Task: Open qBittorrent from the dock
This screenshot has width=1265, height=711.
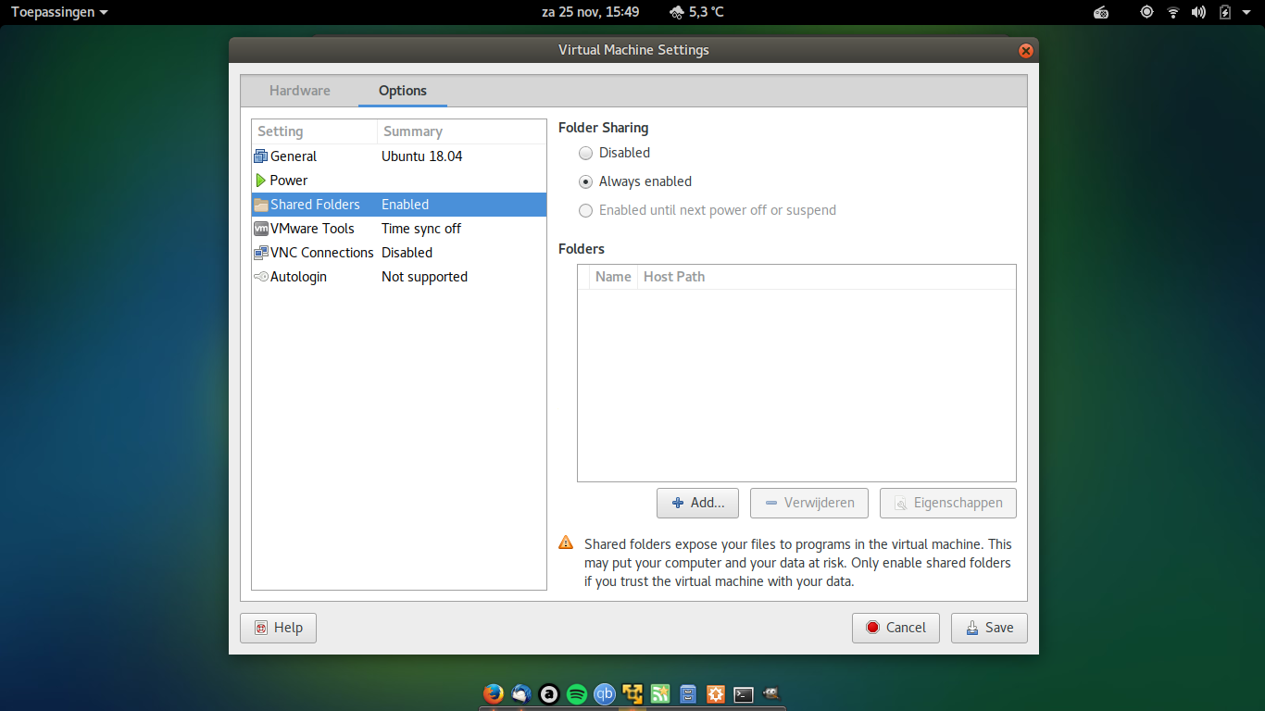Action: (x=605, y=693)
